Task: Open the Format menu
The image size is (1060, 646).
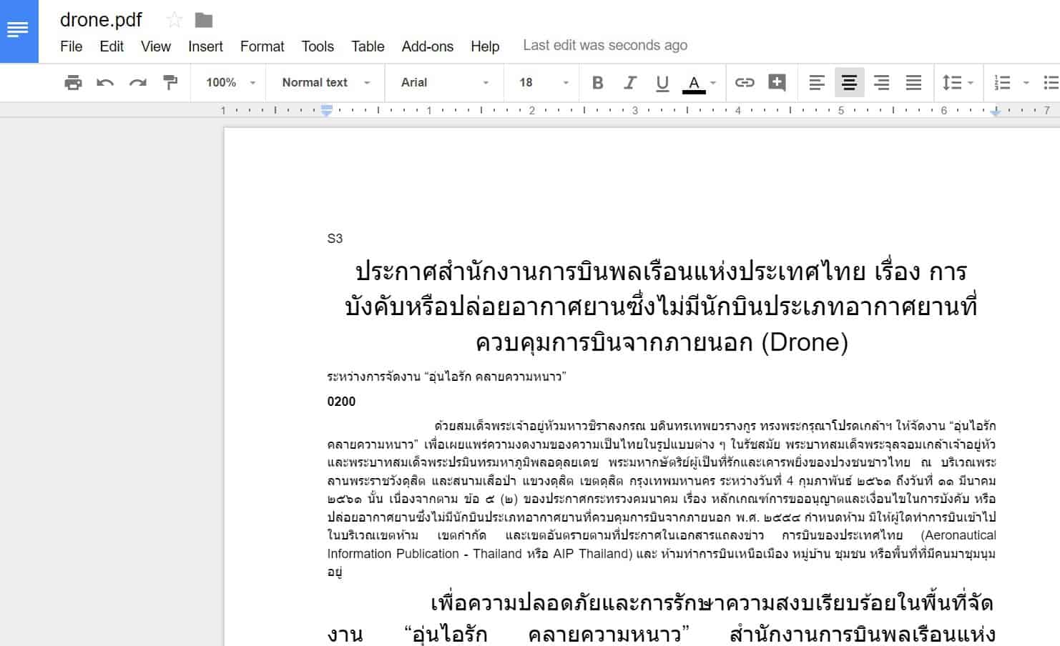Action: tap(262, 46)
